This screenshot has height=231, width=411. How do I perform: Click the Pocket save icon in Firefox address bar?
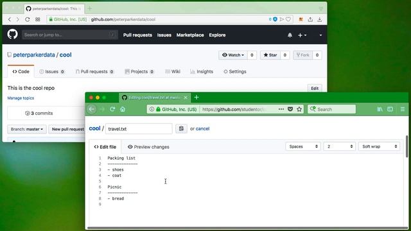(x=290, y=109)
